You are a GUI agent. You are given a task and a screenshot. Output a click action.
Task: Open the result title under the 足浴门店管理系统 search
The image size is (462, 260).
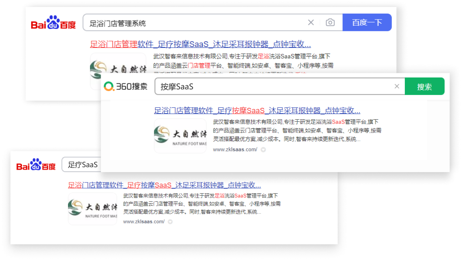click(x=200, y=44)
